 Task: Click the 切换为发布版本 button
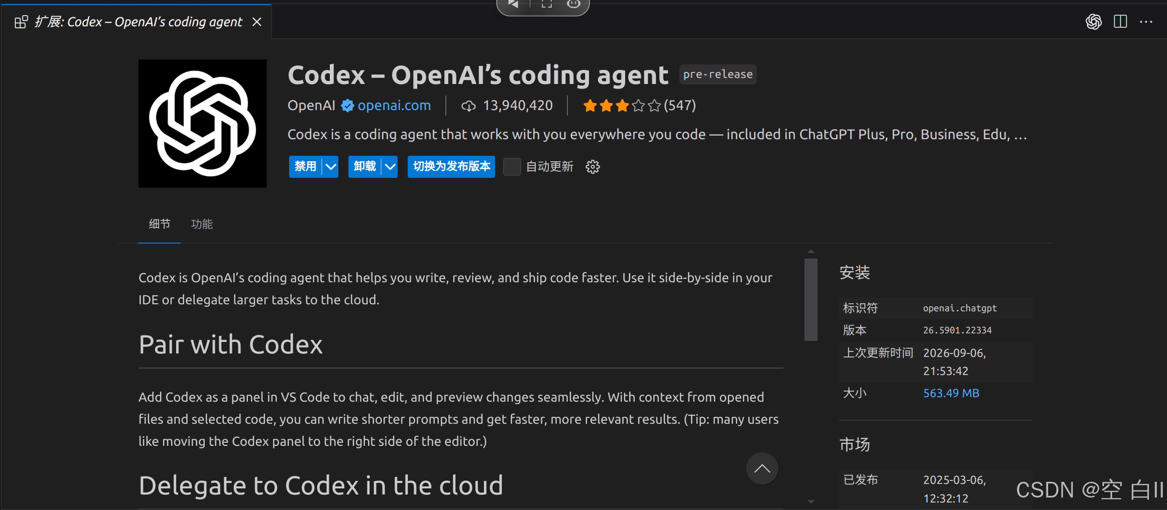(451, 167)
